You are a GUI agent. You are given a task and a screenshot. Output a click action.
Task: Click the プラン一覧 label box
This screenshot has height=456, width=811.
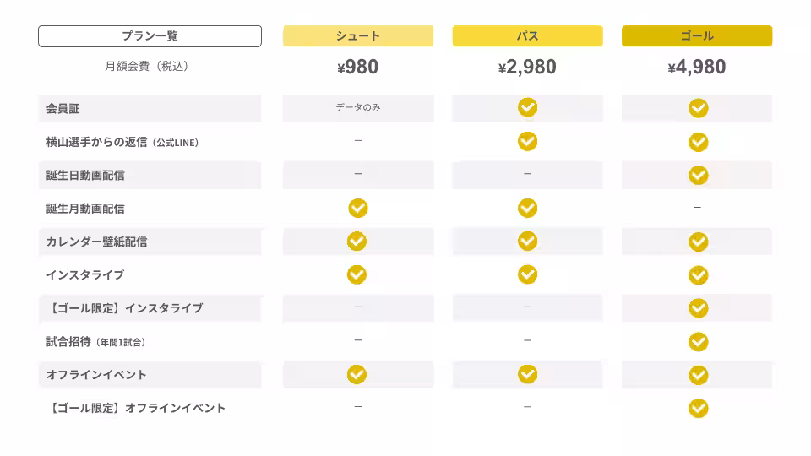150,35
